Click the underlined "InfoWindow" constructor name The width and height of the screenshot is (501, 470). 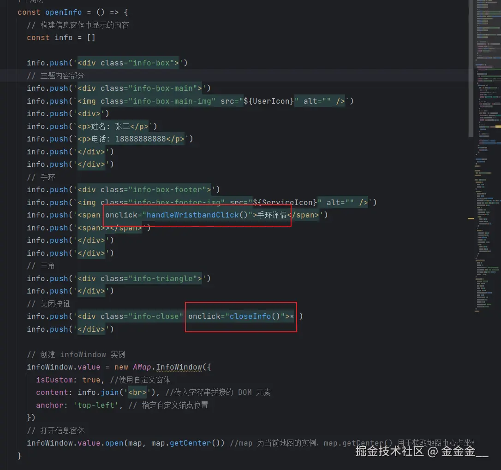179,367
